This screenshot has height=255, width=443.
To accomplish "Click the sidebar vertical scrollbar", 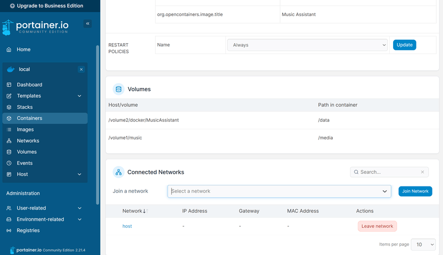I will tap(98, 124).
